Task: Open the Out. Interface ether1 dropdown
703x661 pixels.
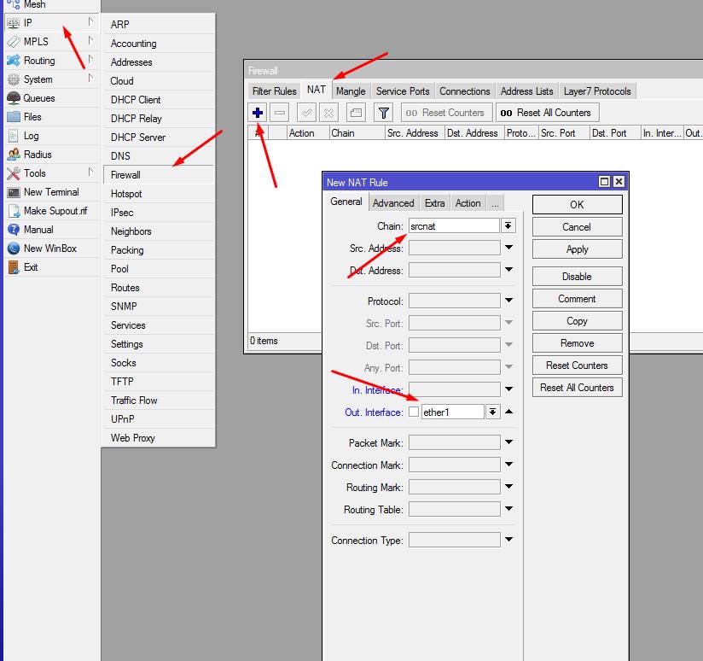Action: point(492,412)
